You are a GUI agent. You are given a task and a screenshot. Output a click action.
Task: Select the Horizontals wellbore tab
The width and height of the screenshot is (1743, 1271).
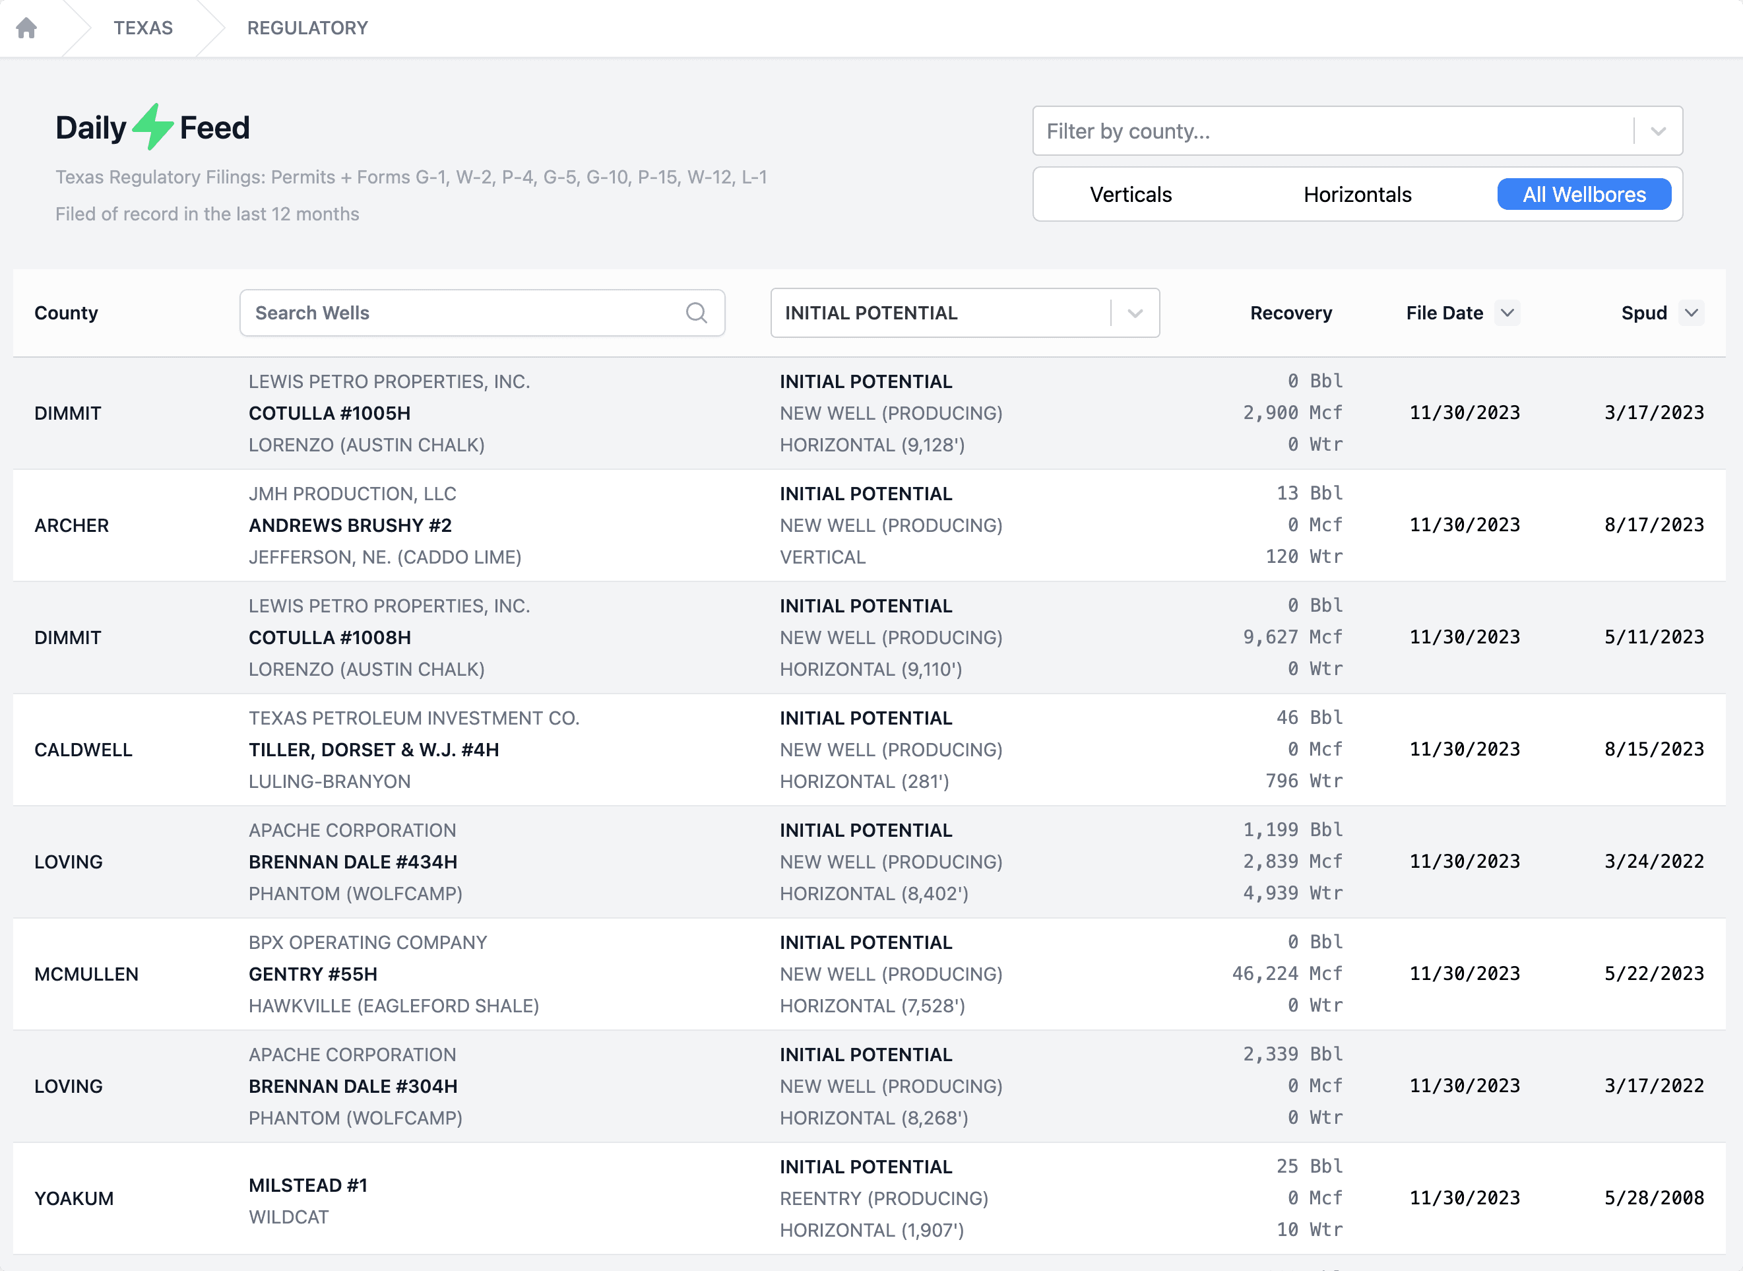[x=1358, y=195]
